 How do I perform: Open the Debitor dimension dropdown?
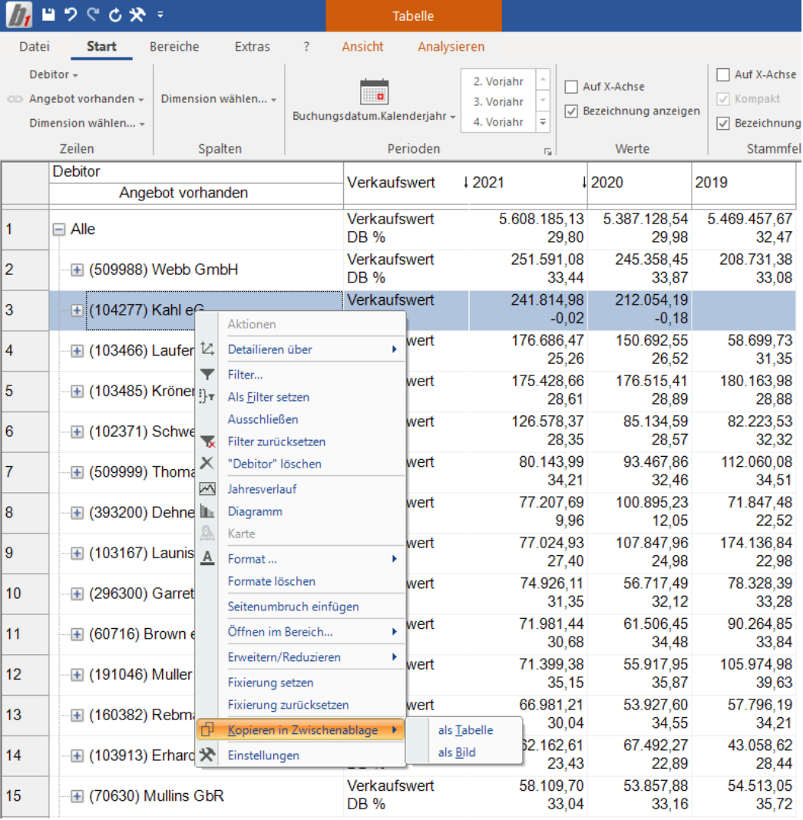coord(54,74)
